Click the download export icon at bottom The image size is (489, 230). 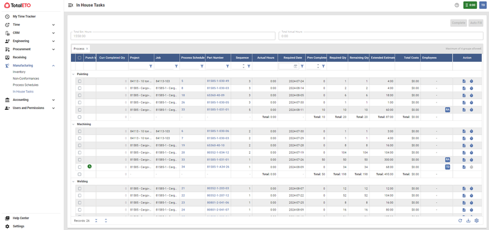point(468,221)
